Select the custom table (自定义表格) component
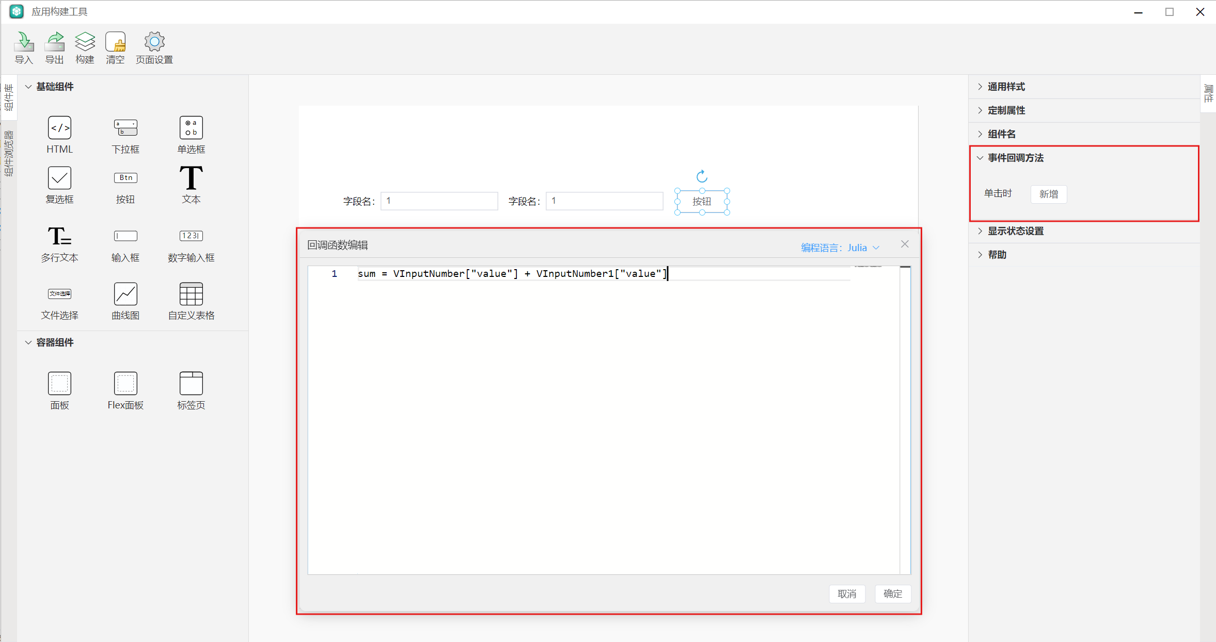 coord(191,294)
